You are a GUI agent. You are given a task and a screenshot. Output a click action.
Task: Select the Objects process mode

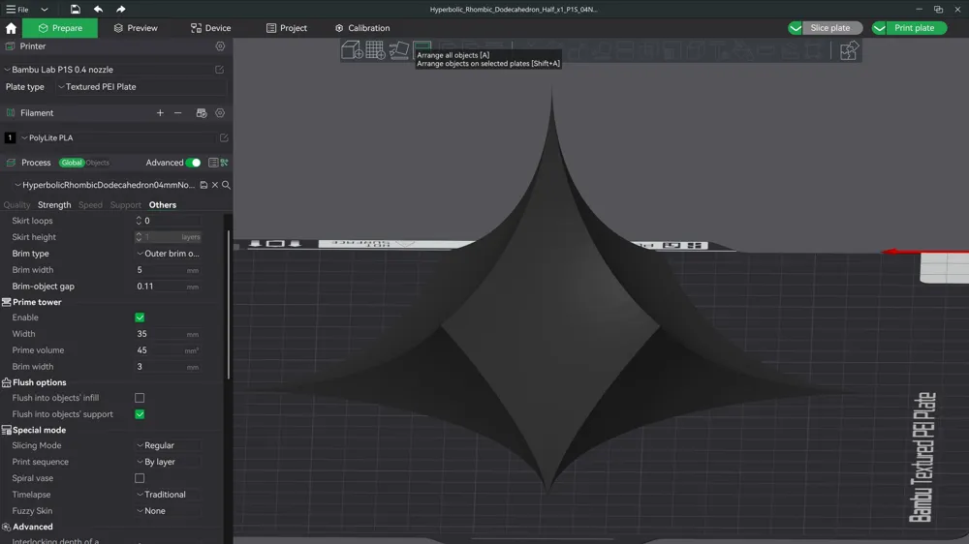point(97,163)
